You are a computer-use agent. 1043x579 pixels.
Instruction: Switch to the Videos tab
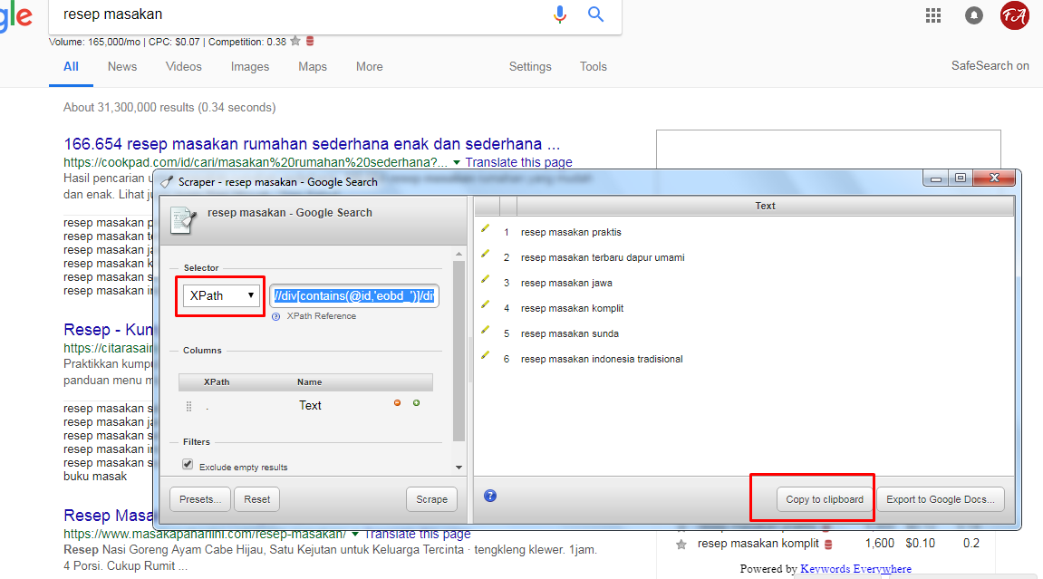pos(184,66)
